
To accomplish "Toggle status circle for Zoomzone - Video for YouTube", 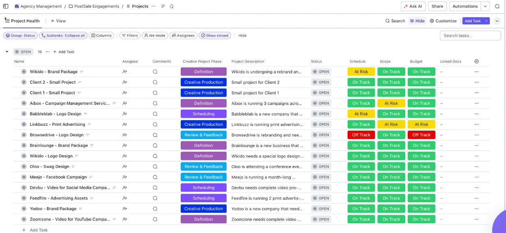I will coord(24,219).
